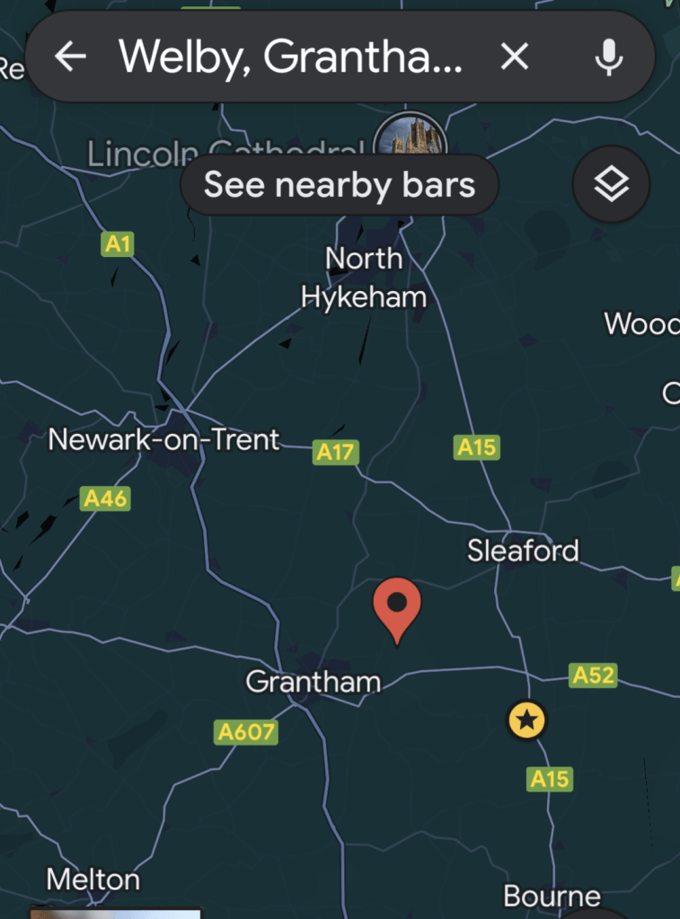Open the map layers button
The width and height of the screenshot is (680, 919).
(x=611, y=185)
